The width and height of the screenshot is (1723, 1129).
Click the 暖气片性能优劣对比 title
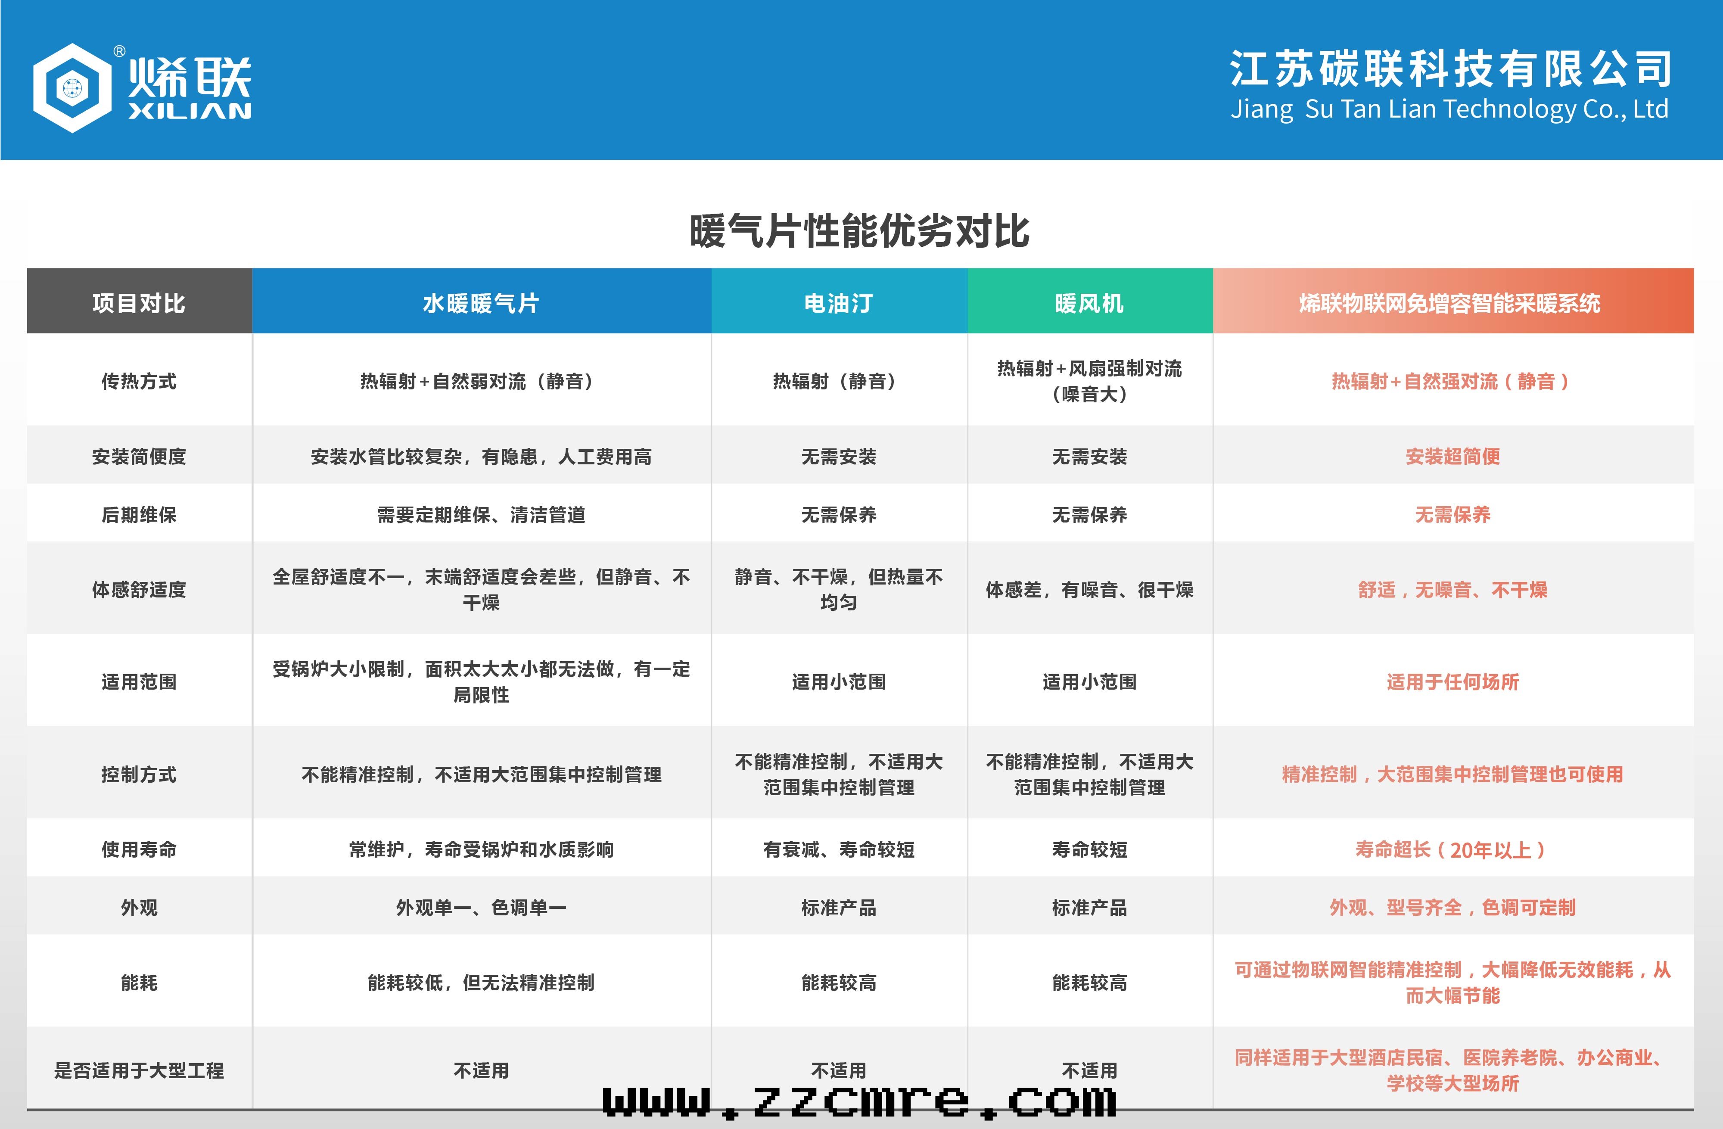[x=859, y=232]
